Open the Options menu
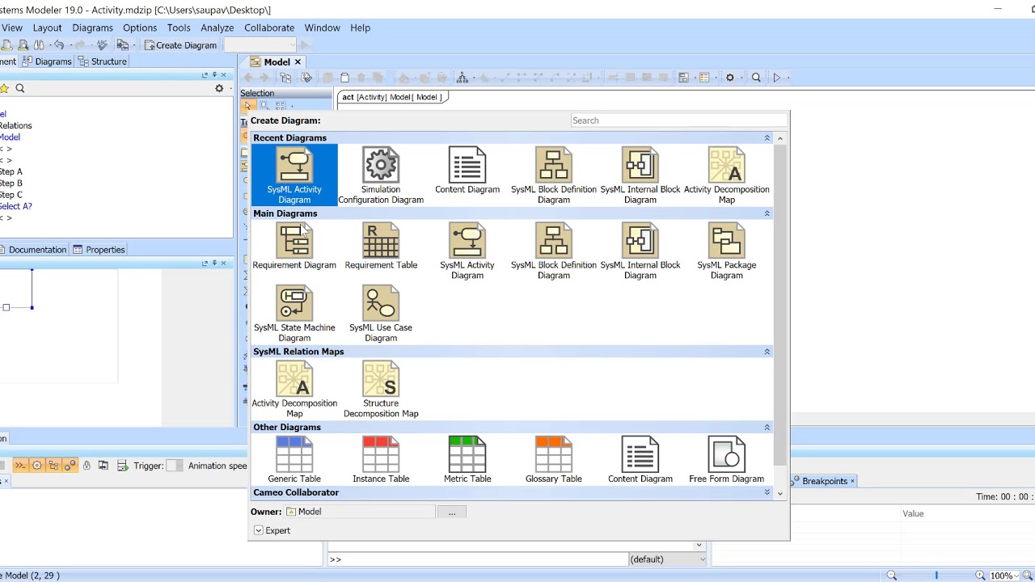Viewport: 1035px width, 582px height. pyautogui.click(x=140, y=27)
